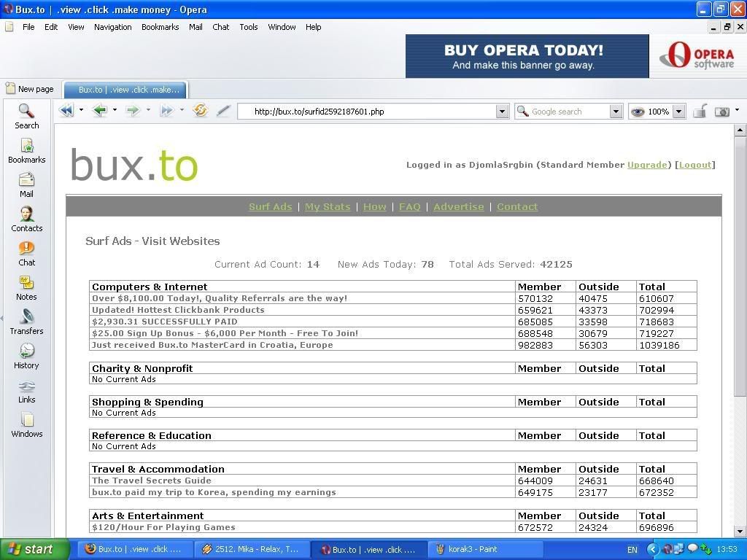Expand the address bar dropdown
The width and height of the screenshot is (747, 560).
pos(502,112)
